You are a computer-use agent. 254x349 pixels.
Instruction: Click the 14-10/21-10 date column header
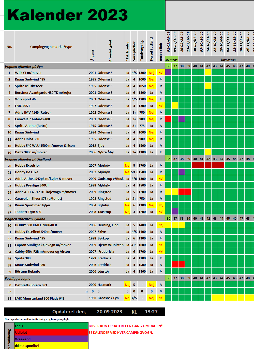[208, 42]
